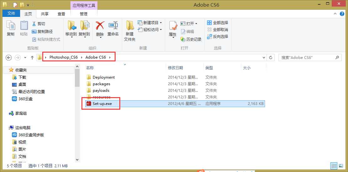Create a New folder (新建文件夹)
This screenshot has height=172, width=348.
point(130,31)
